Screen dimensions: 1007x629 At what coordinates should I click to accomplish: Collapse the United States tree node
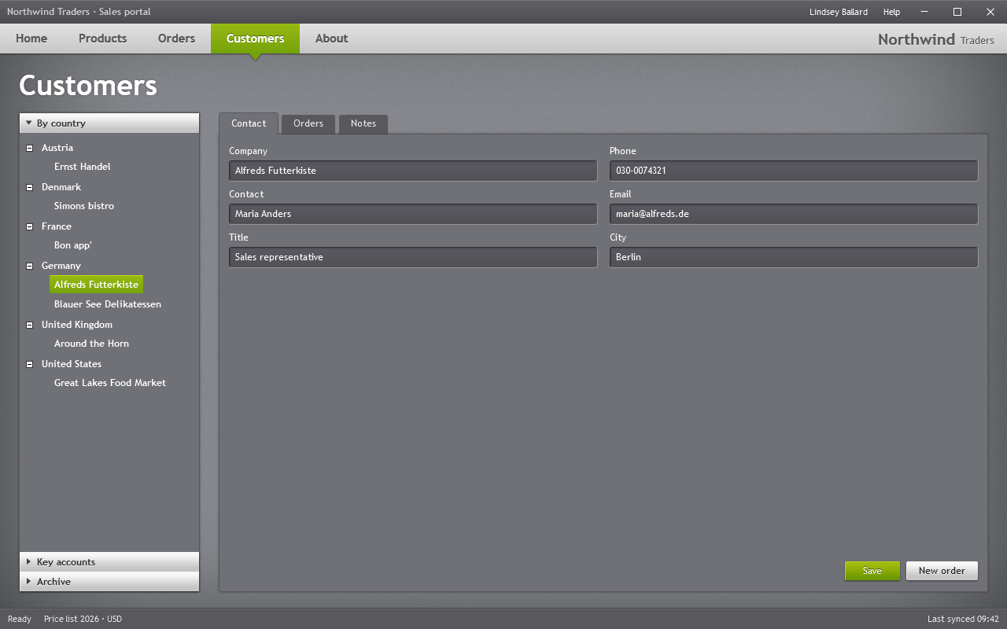point(29,364)
